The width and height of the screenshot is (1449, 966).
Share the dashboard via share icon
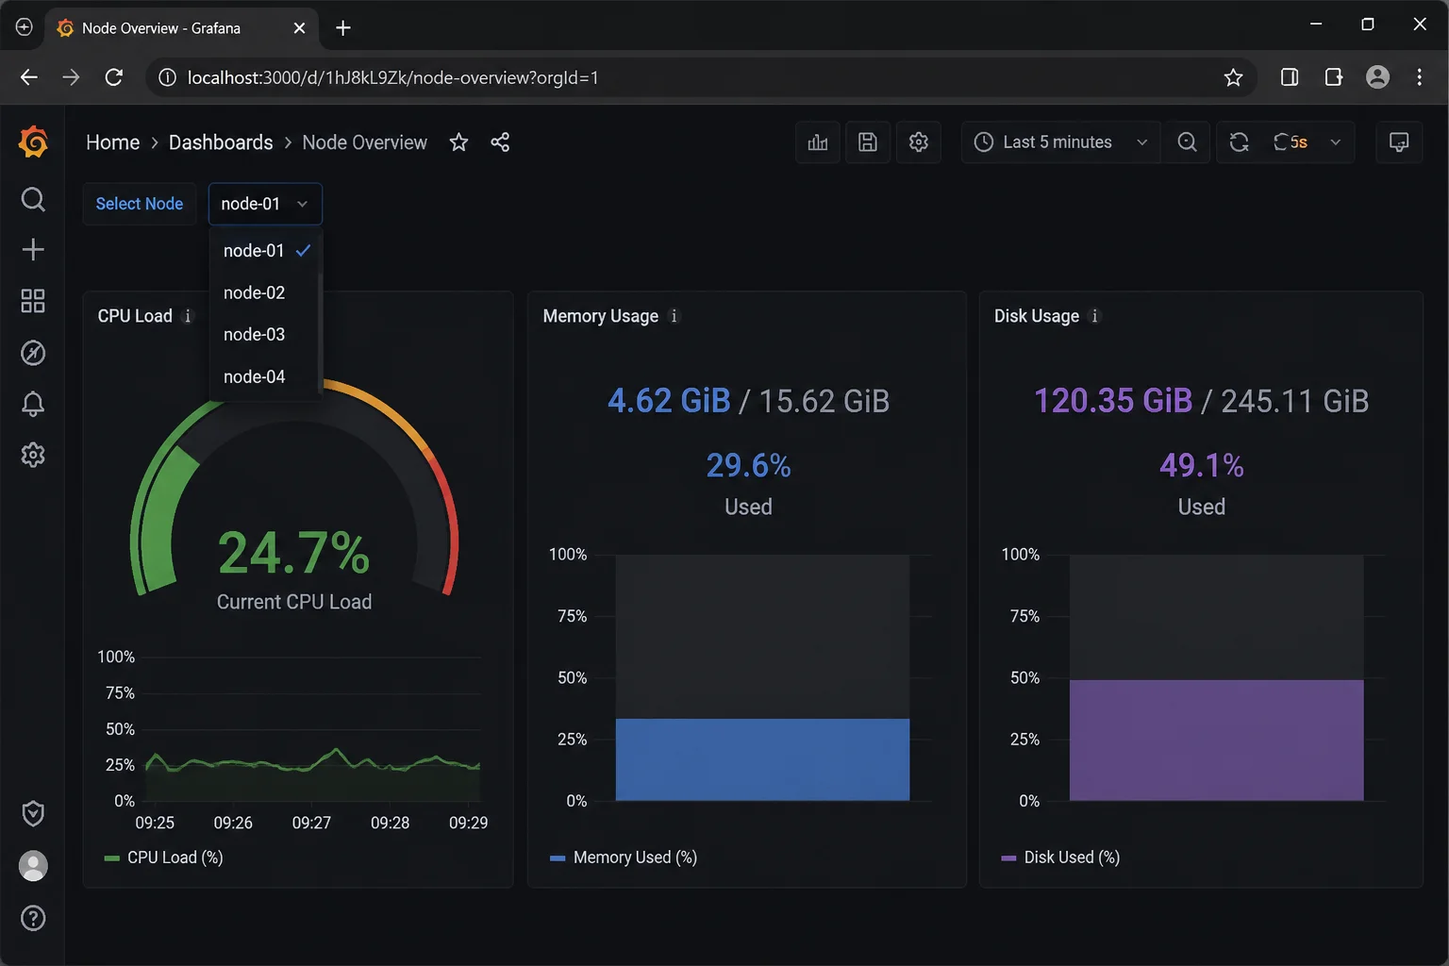coord(500,142)
